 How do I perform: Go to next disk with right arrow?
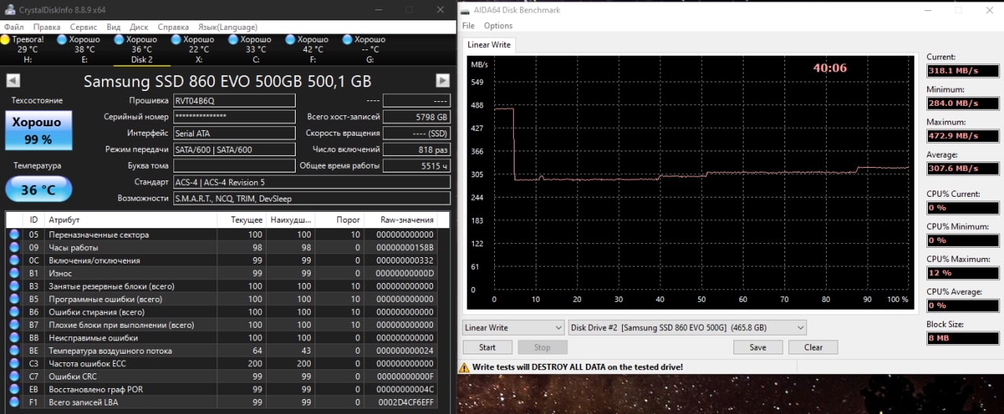[x=442, y=81]
